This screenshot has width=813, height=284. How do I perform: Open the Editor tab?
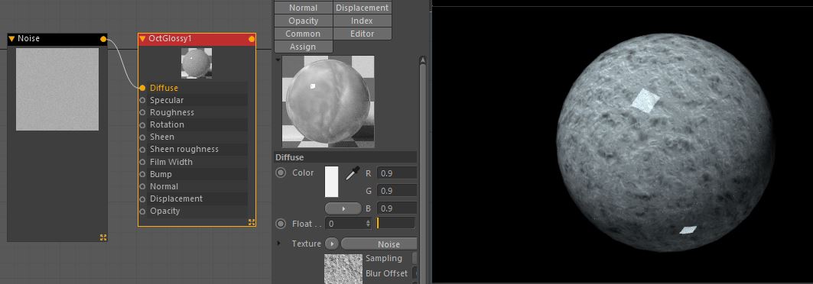(362, 34)
